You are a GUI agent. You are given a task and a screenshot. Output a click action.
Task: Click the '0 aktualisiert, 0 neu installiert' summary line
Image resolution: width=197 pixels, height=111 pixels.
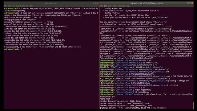[42, 47]
